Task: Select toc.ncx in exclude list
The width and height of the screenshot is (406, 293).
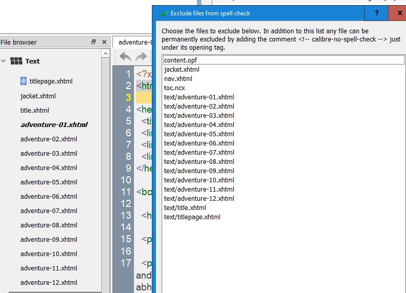Action: pyautogui.click(x=283, y=88)
